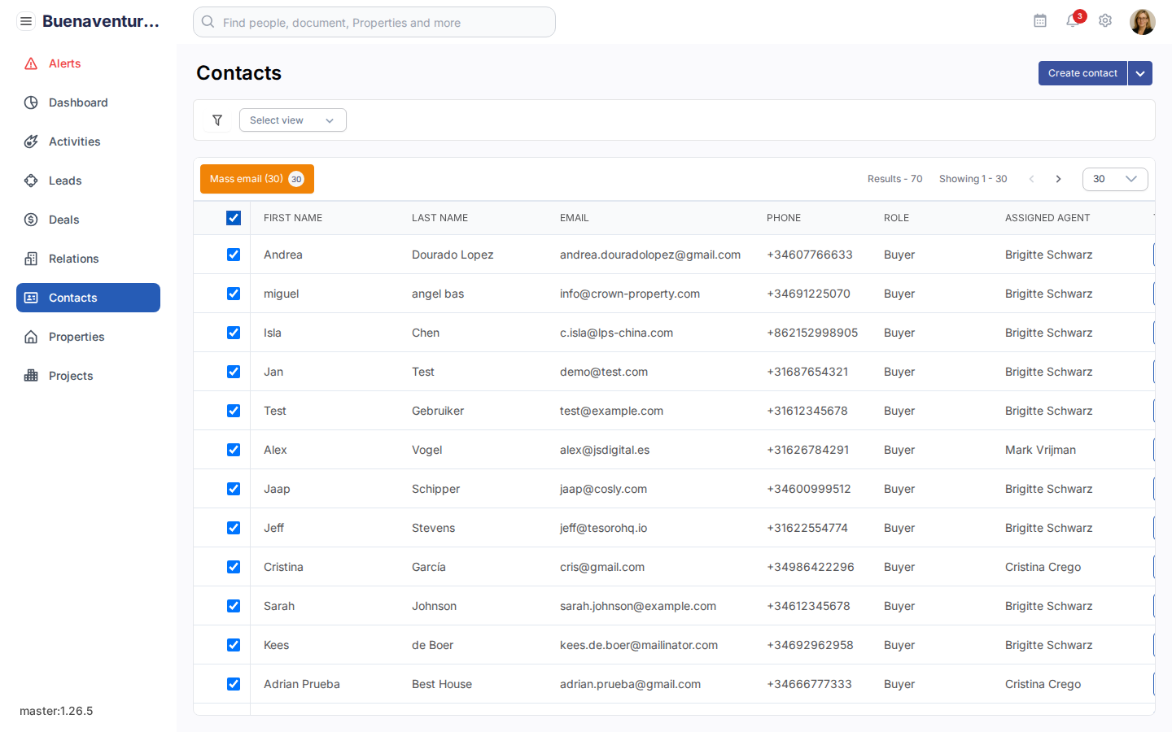Open Alerts menu item

[88, 63]
